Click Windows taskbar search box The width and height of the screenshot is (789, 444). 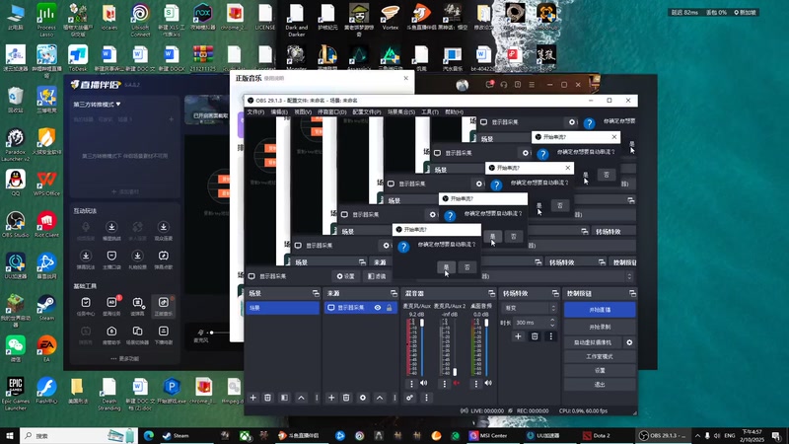click(x=79, y=435)
